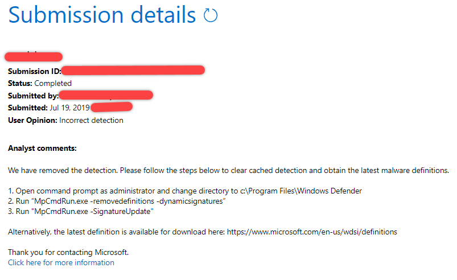Click the refresh icon beside Submission details
This screenshot has width=457, height=280.
(x=211, y=15)
